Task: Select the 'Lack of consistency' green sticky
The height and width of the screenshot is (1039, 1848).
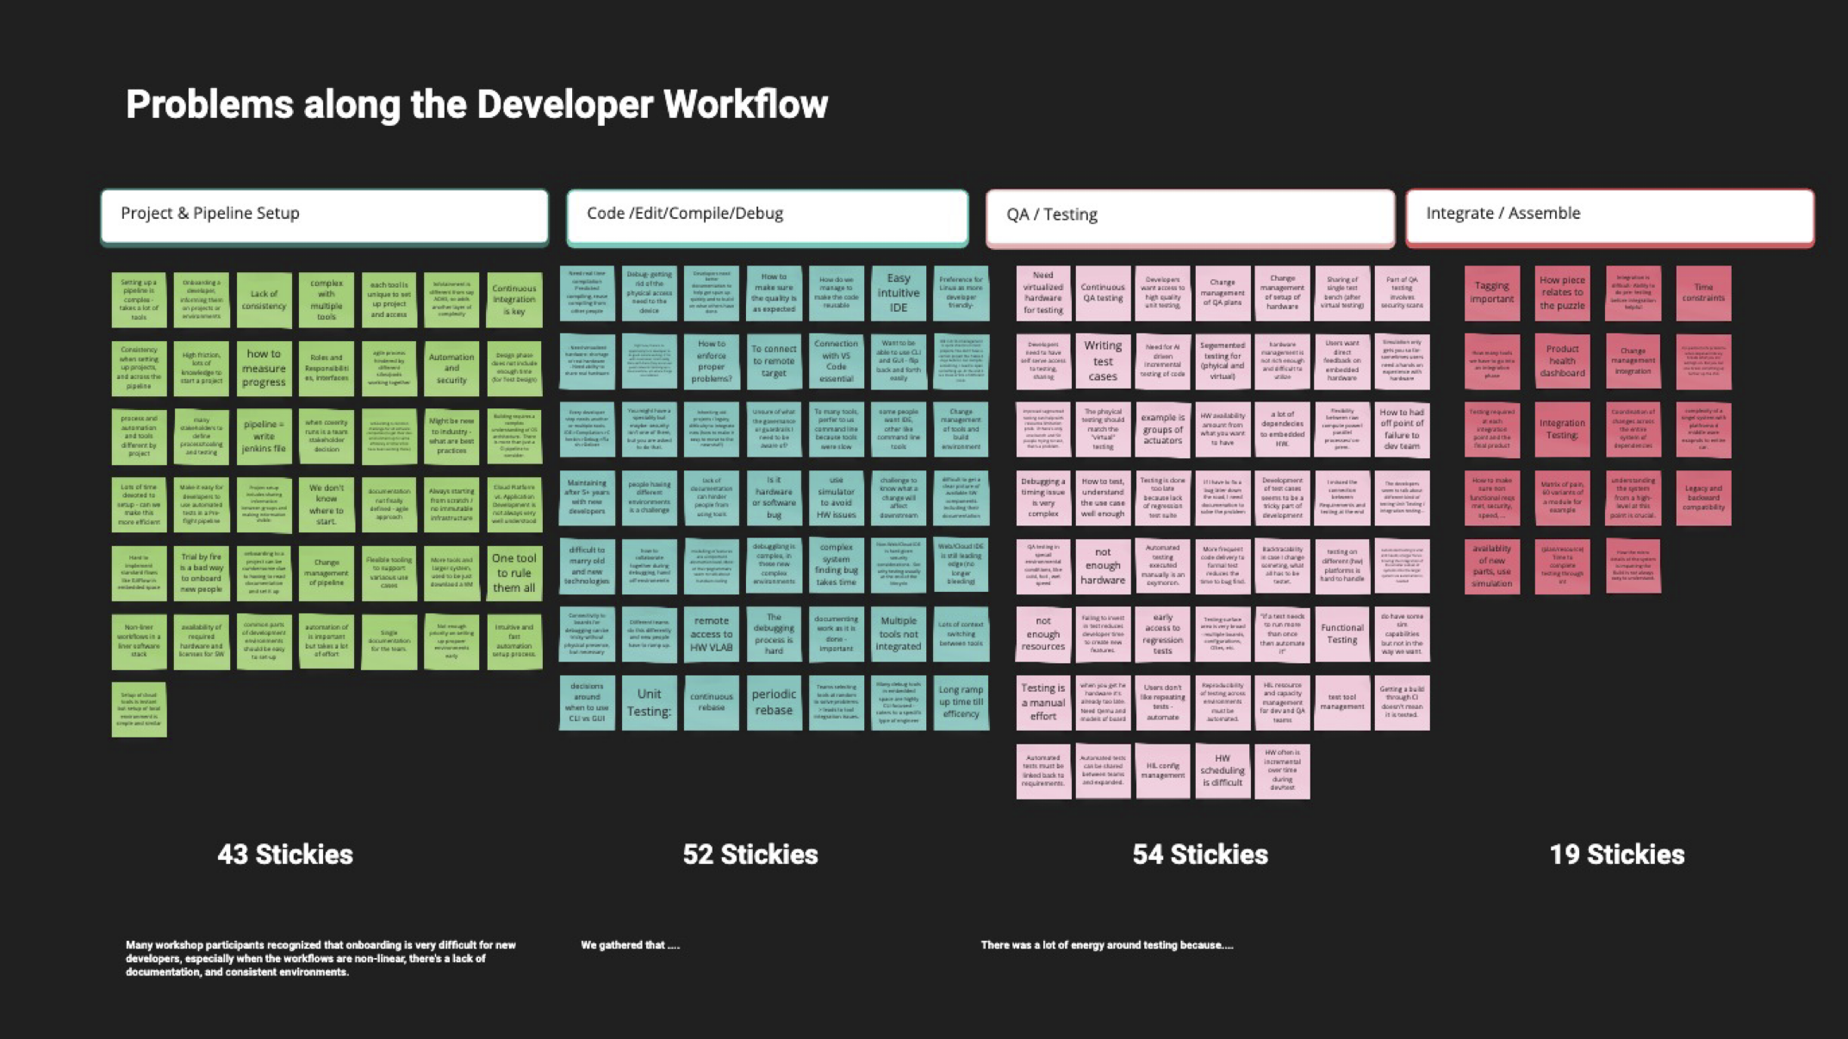Action: pos(264,300)
